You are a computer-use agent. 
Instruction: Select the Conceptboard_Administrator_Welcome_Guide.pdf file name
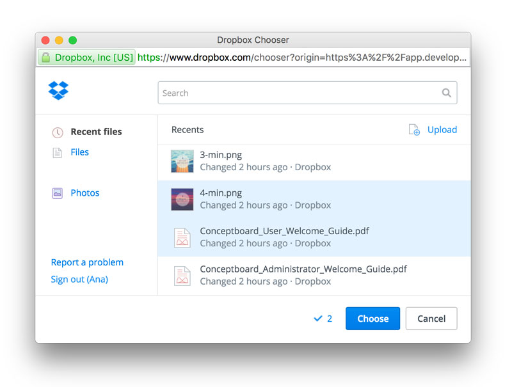tap(303, 269)
